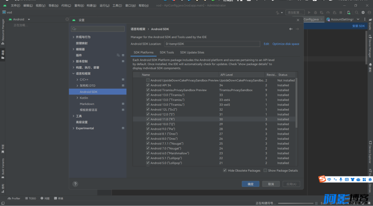The height and width of the screenshot is (206, 373).
Task: Switch to the SDK Update Sites tab
Action: tap(192, 52)
